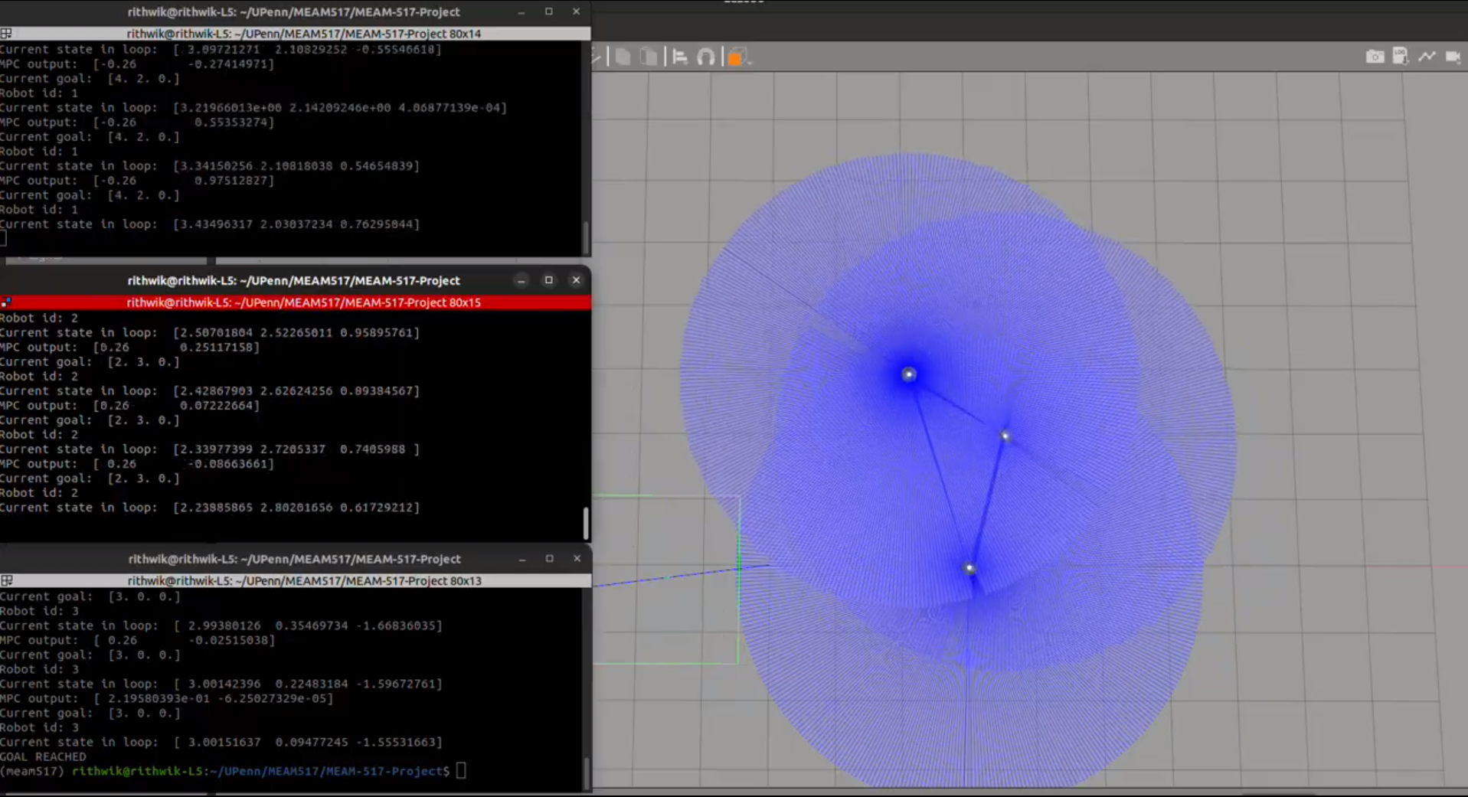This screenshot has height=797, width=1468.
Task: Click state line starting 2.23885865
Action: coord(210,508)
